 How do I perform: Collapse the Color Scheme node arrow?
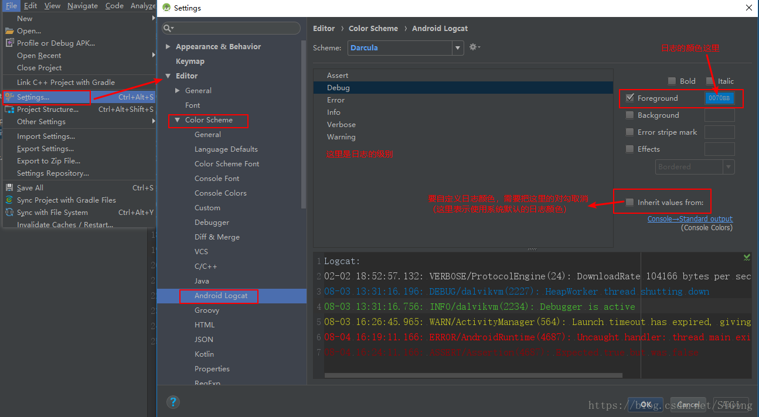point(178,120)
